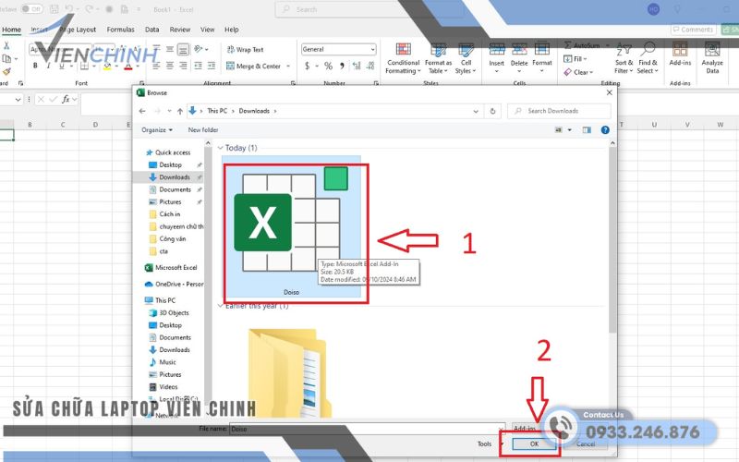Screen dimensions: 739x462
Task: Collapse the Today (1) group
Action: pyautogui.click(x=220, y=148)
